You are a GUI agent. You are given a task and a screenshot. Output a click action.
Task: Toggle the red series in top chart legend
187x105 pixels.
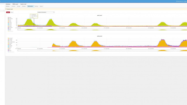[10, 22]
